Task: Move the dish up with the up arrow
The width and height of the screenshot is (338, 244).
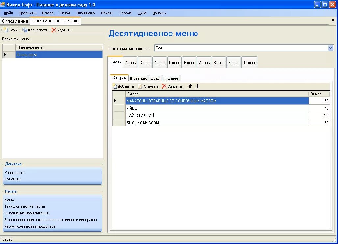Action: coord(190,86)
